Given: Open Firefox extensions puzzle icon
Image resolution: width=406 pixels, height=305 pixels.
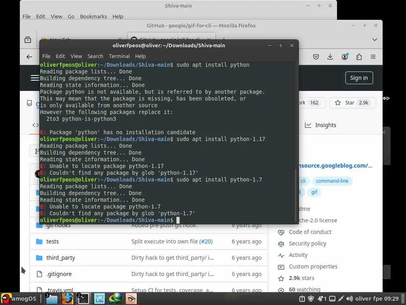Looking at the screenshot, I should coord(359,57).
